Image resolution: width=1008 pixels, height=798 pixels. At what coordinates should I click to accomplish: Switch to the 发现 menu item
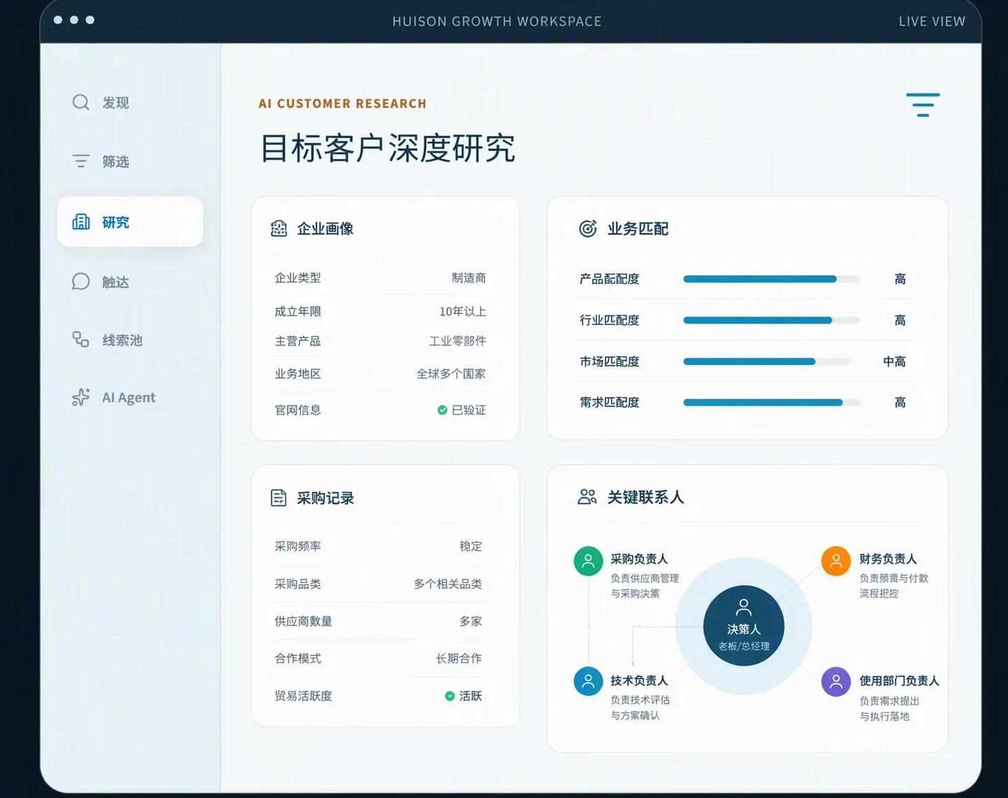(x=130, y=102)
